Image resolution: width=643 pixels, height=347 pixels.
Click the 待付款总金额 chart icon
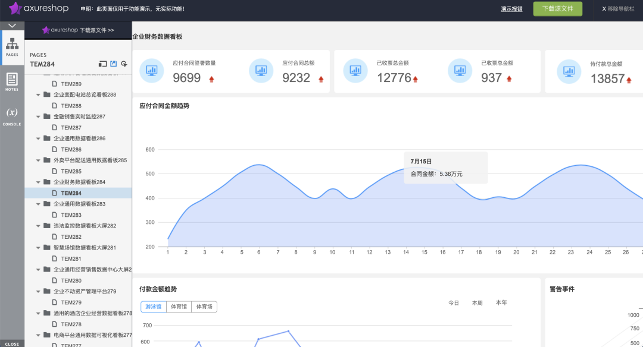pyautogui.click(x=569, y=72)
